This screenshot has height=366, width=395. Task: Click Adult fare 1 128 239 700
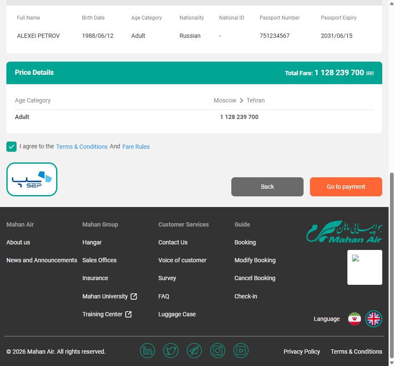click(239, 117)
